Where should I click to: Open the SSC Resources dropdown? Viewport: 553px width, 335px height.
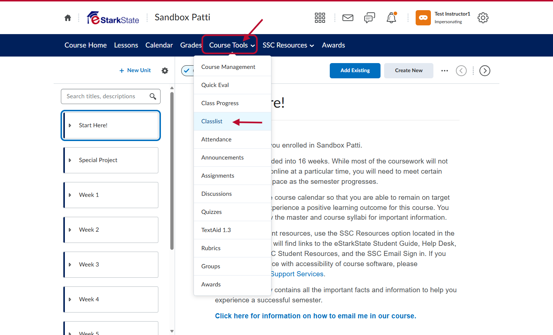coord(288,45)
